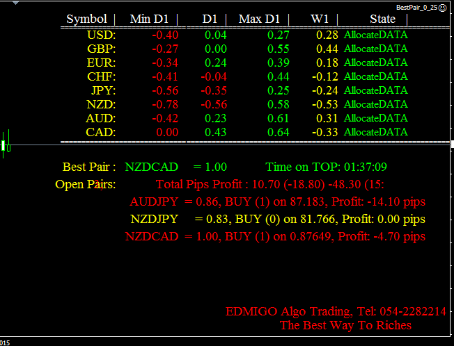Click AUD W1 value 0.31
The image size is (454, 346).
click(327, 118)
